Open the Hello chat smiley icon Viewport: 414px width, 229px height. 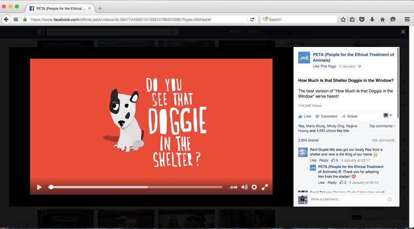tap(393, 20)
